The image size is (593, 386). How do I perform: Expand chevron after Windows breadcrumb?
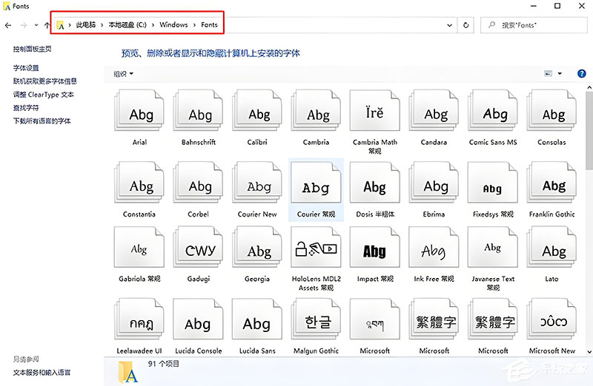coord(194,25)
